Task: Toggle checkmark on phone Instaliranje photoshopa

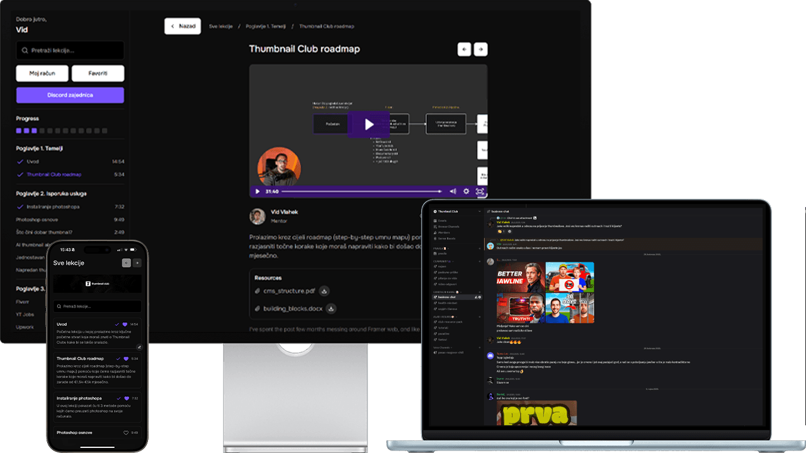Action: [118, 398]
